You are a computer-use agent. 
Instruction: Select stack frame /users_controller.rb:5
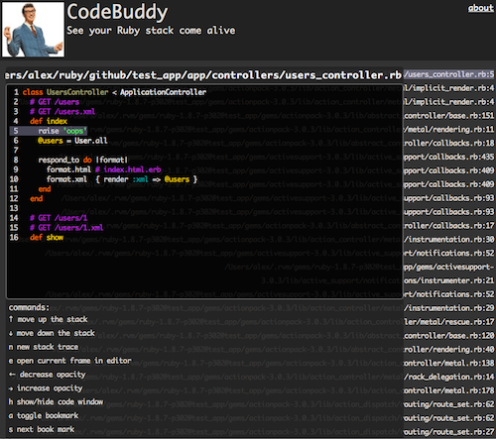tap(449, 74)
